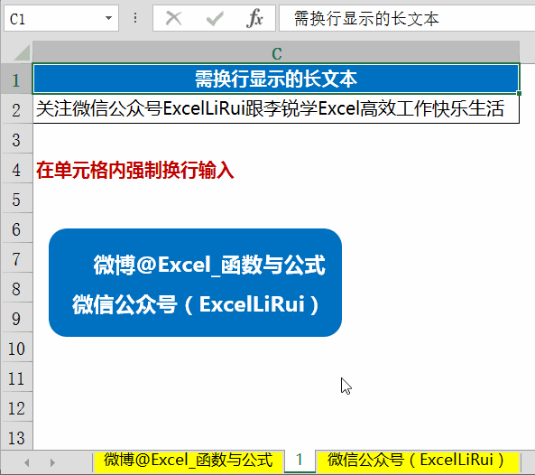Click the blue rounded shape with 微博@Excel_函数与公式
The height and width of the screenshot is (475, 535).
(x=195, y=283)
